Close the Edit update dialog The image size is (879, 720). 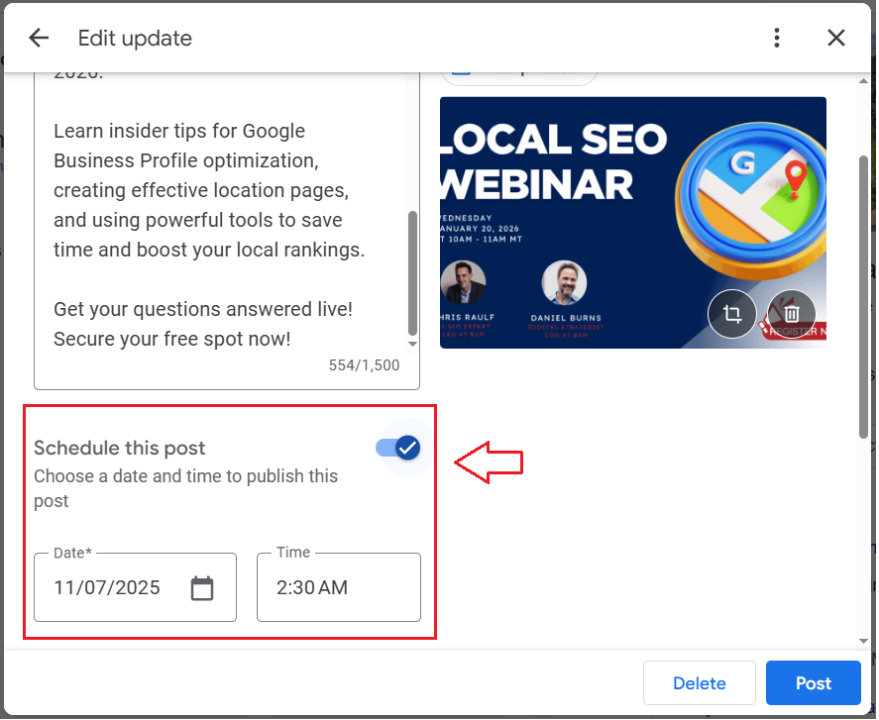click(836, 38)
